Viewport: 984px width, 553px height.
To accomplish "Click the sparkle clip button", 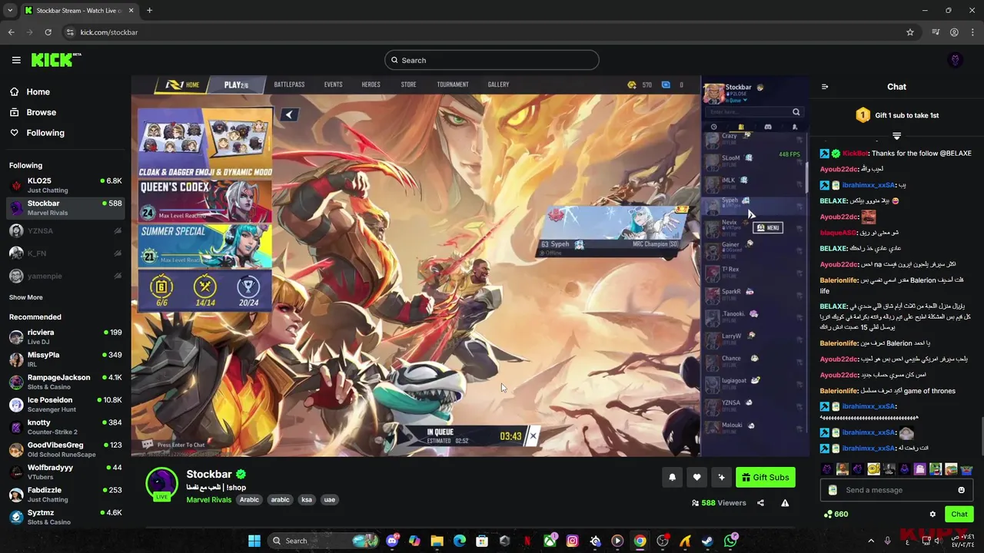I will pyautogui.click(x=721, y=477).
